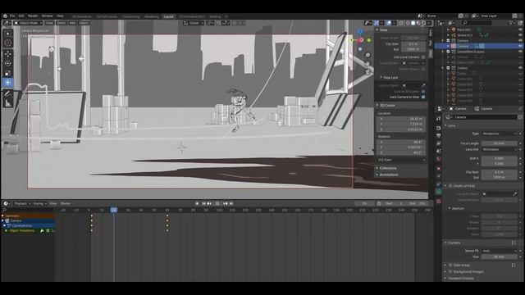Image resolution: width=525 pixels, height=295 pixels.
Task: Collapse the 3D Cursor panel
Action: click(x=387, y=105)
